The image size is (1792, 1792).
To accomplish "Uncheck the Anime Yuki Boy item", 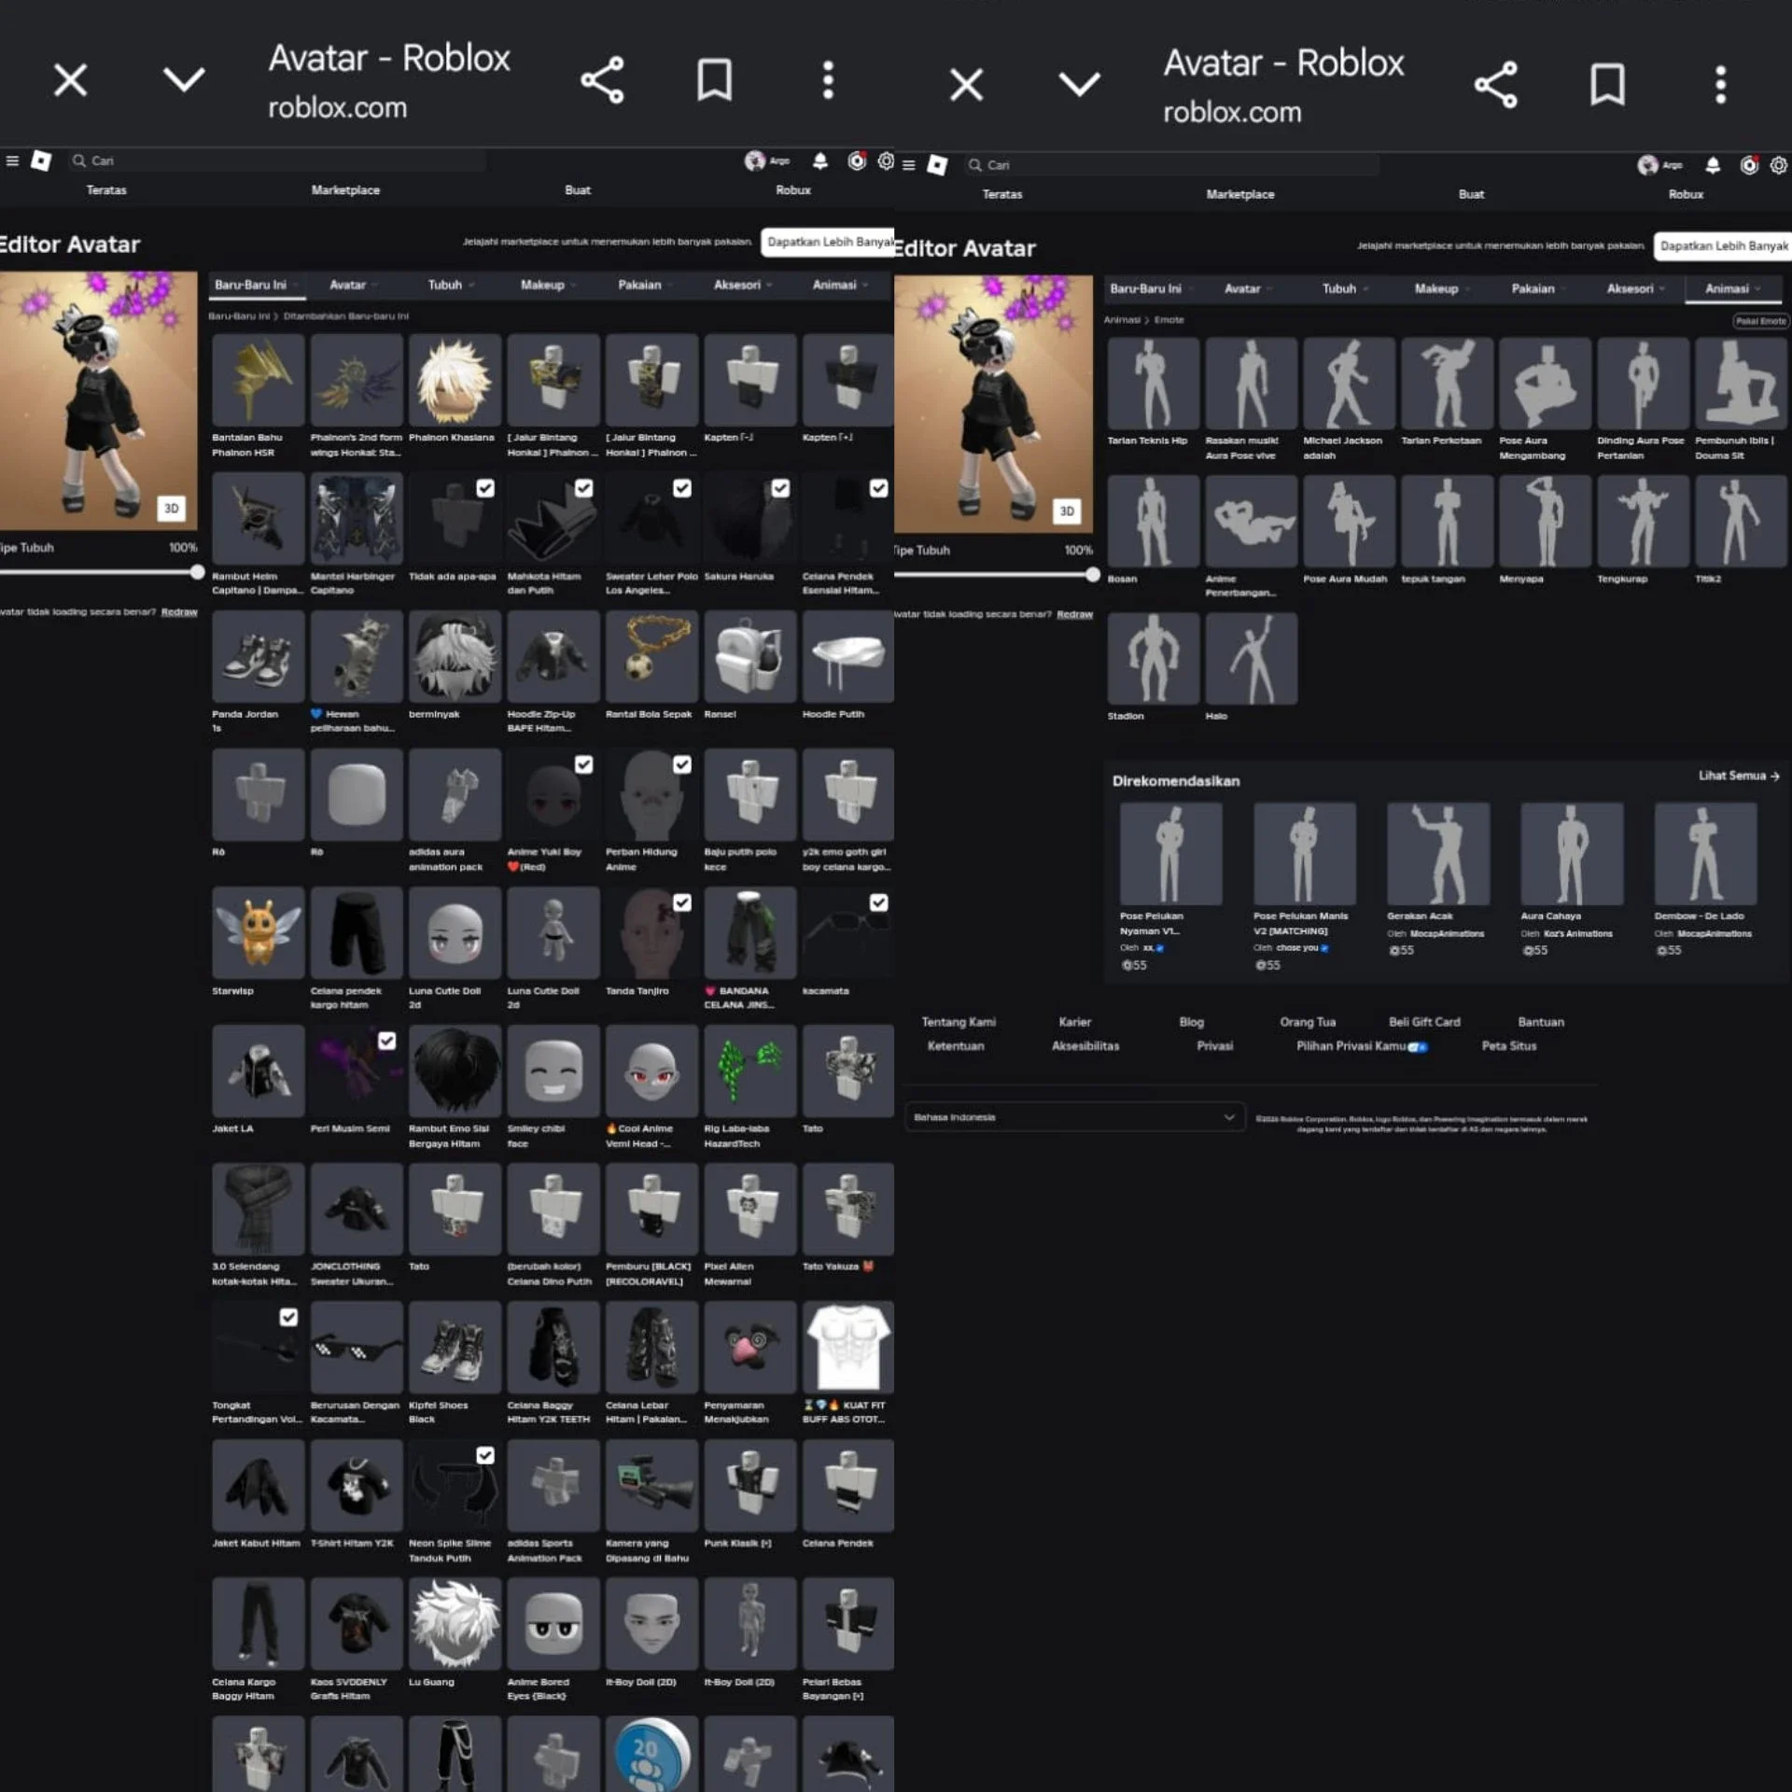I will (x=584, y=764).
